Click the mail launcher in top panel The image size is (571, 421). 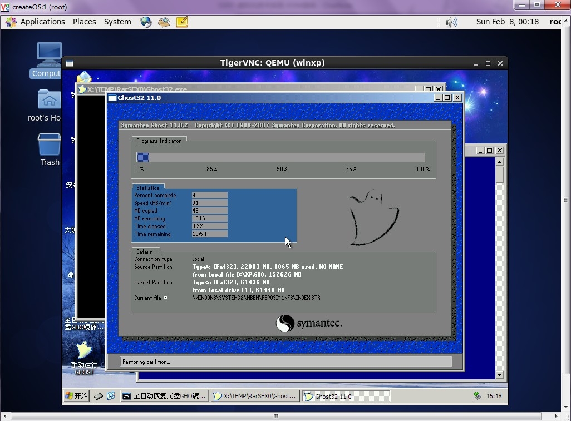tap(164, 22)
